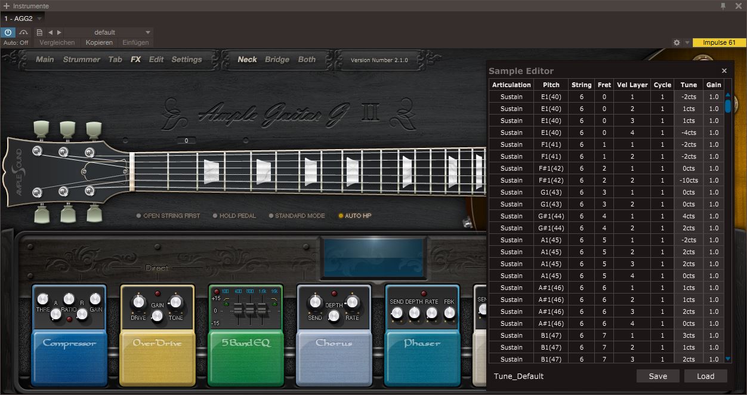747x395 pixels.
Task: Select the Bridge pickup
Action: 277,60
